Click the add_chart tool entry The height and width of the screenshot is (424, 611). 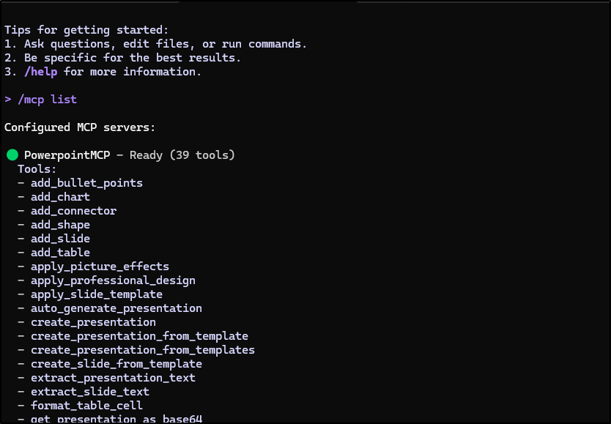click(x=60, y=197)
